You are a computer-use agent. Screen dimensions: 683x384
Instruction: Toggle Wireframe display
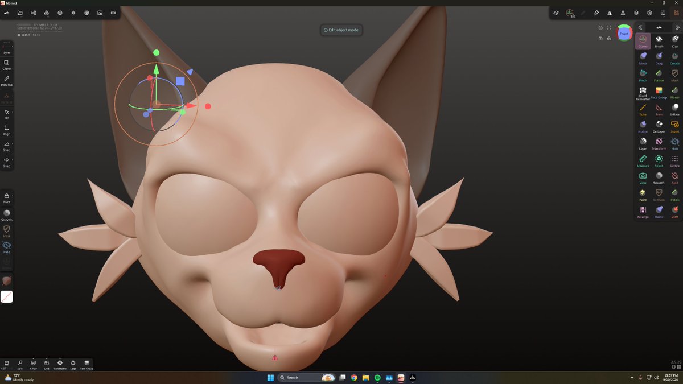(x=60, y=364)
